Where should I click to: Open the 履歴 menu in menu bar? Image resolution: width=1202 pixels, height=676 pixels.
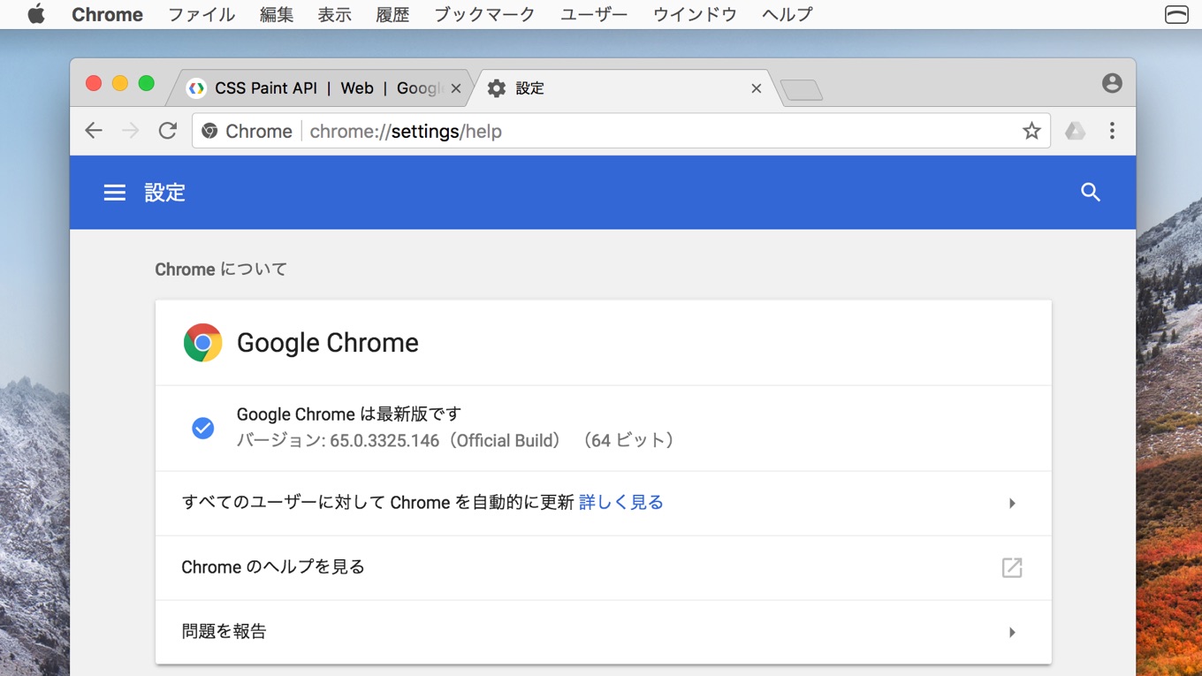(392, 14)
